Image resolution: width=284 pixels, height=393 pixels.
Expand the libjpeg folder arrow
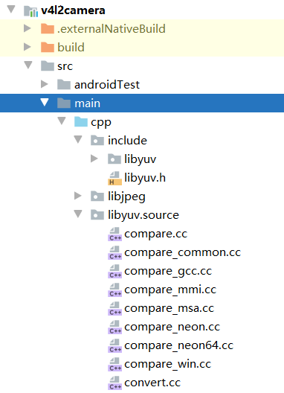click(x=77, y=196)
